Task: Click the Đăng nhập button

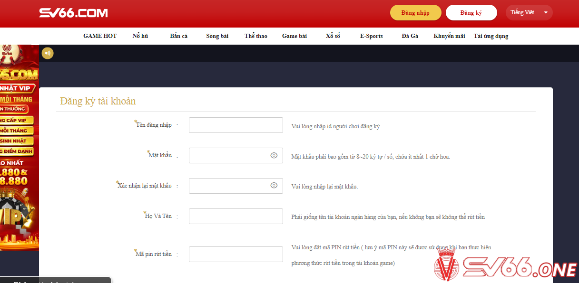Action: click(x=416, y=13)
